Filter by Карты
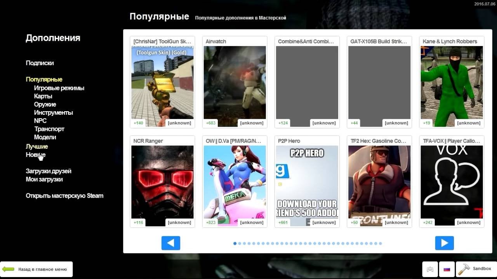Image resolution: width=497 pixels, height=279 pixels. pos(43,96)
